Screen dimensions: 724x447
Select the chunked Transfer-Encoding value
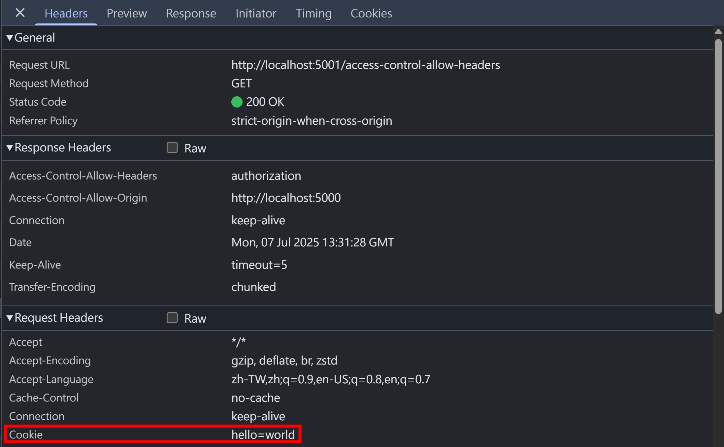[253, 287]
